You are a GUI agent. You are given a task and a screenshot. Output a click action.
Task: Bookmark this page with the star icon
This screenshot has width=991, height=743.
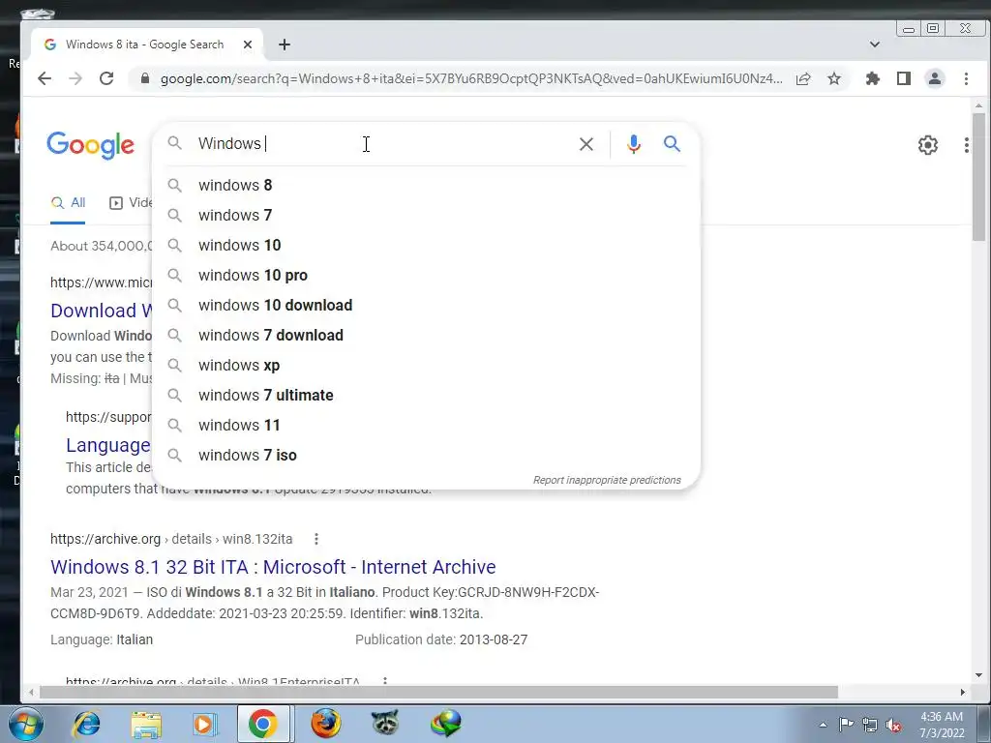(834, 78)
